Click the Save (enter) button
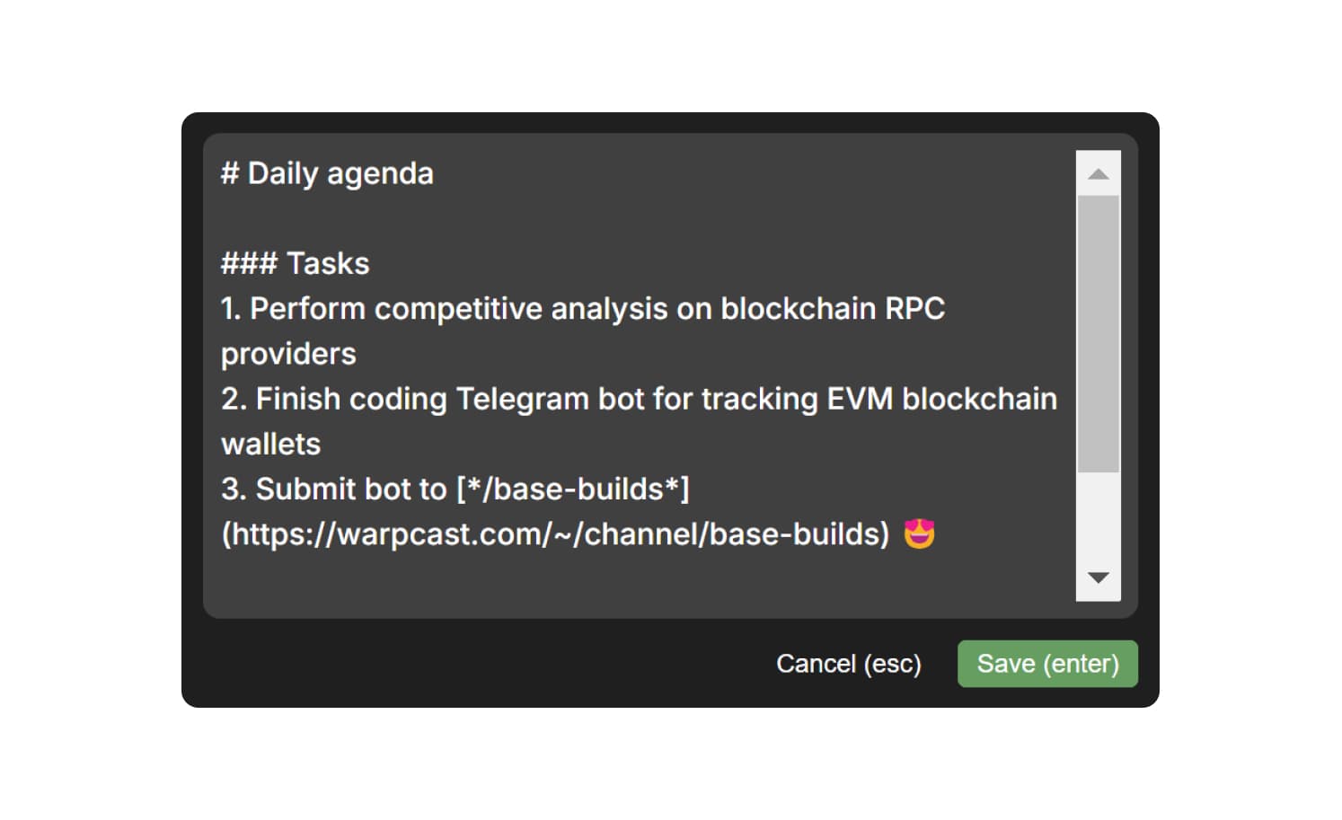The width and height of the screenshot is (1342, 820). tap(1046, 664)
